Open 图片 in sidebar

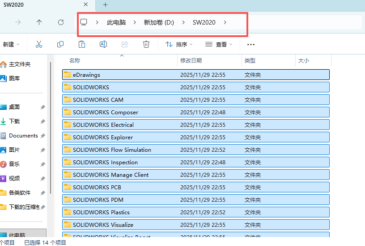tap(14, 150)
